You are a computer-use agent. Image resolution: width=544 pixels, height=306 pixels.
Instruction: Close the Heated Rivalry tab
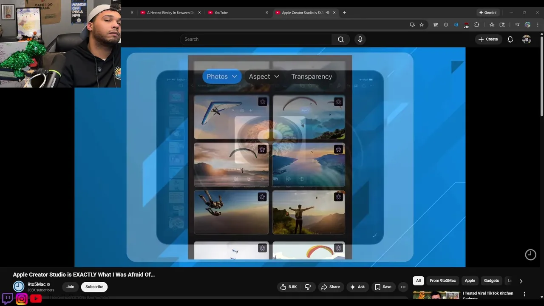pos(199,13)
